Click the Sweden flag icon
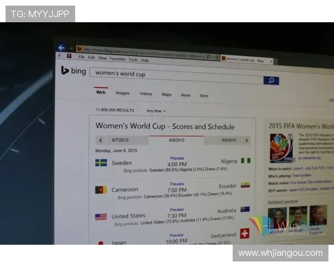Viewport: 334px width, 267px height. [x=101, y=163]
